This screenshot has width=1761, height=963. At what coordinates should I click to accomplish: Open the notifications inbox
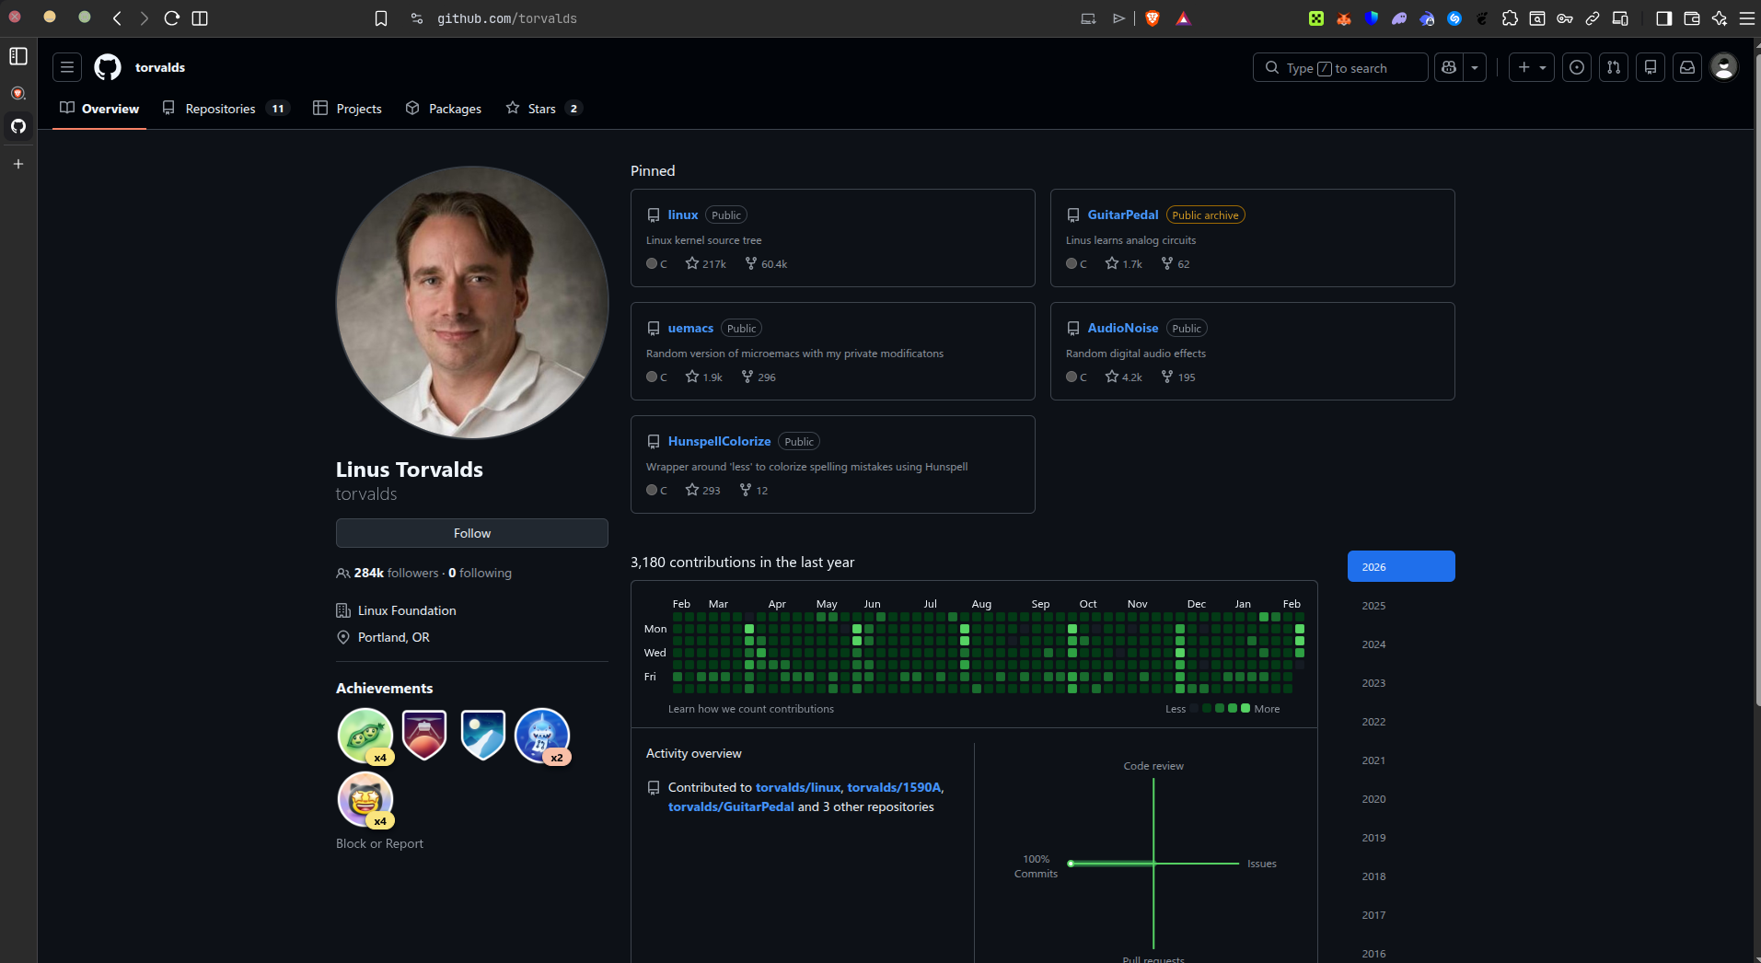click(x=1687, y=67)
